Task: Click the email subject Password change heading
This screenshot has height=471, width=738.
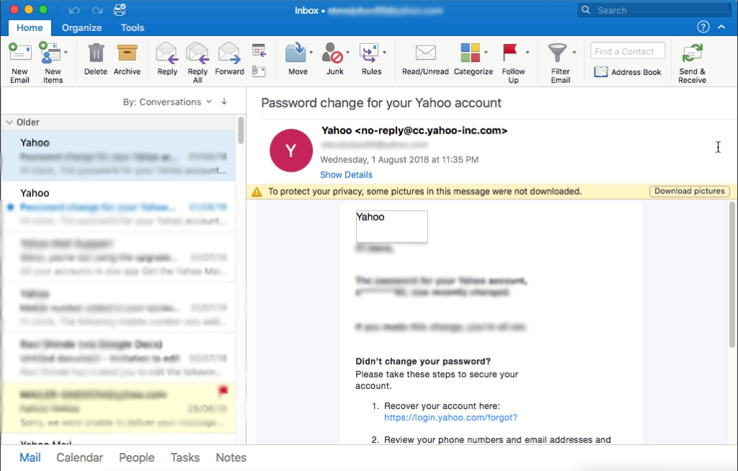Action: coord(381,102)
